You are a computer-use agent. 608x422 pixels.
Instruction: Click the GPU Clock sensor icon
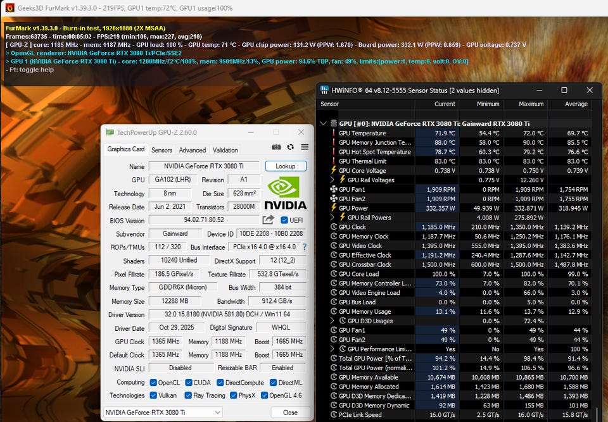[x=334, y=227]
